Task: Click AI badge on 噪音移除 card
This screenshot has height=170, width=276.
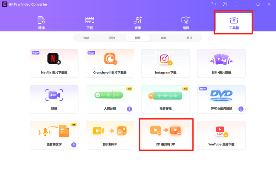Action: tap(185, 89)
